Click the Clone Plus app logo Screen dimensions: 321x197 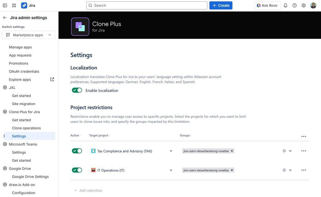click(80, 26)
